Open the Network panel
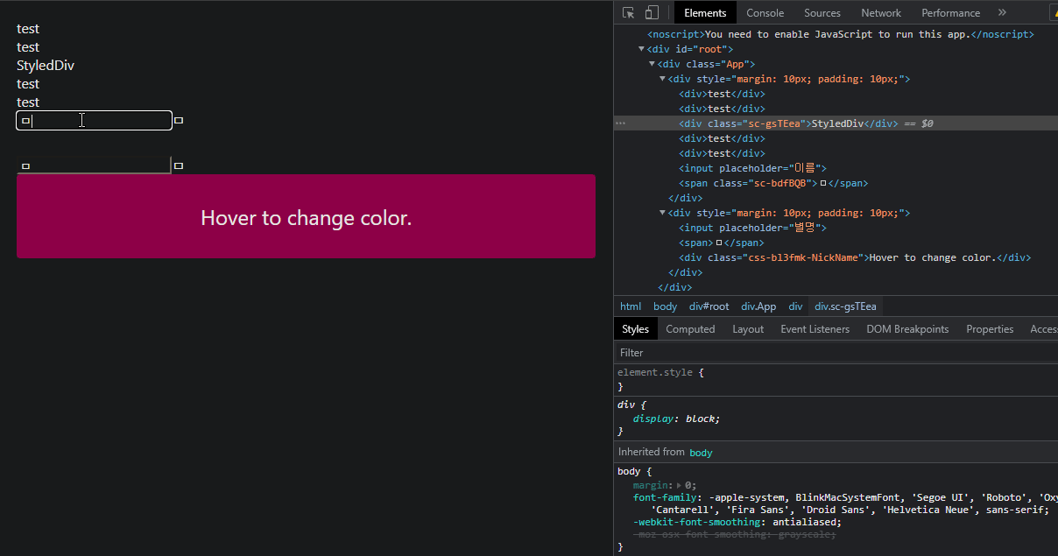 pyautogui.click(x=881, y=12)
